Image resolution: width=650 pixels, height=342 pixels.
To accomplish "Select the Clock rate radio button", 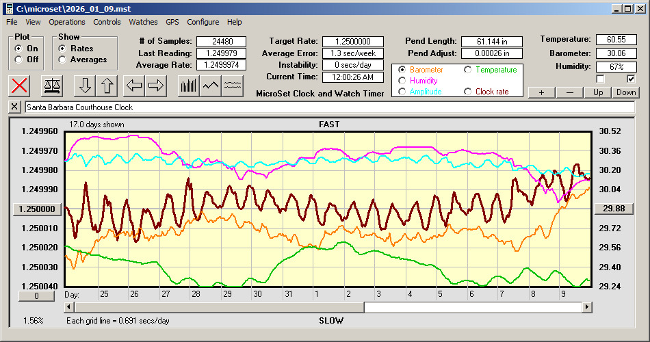I will click(x=468, y=92).
